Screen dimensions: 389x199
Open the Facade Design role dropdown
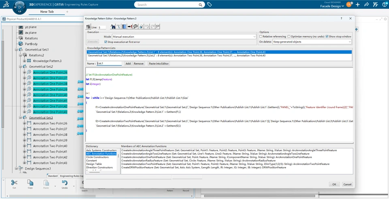pyautogui.click(x=332, y=6)
